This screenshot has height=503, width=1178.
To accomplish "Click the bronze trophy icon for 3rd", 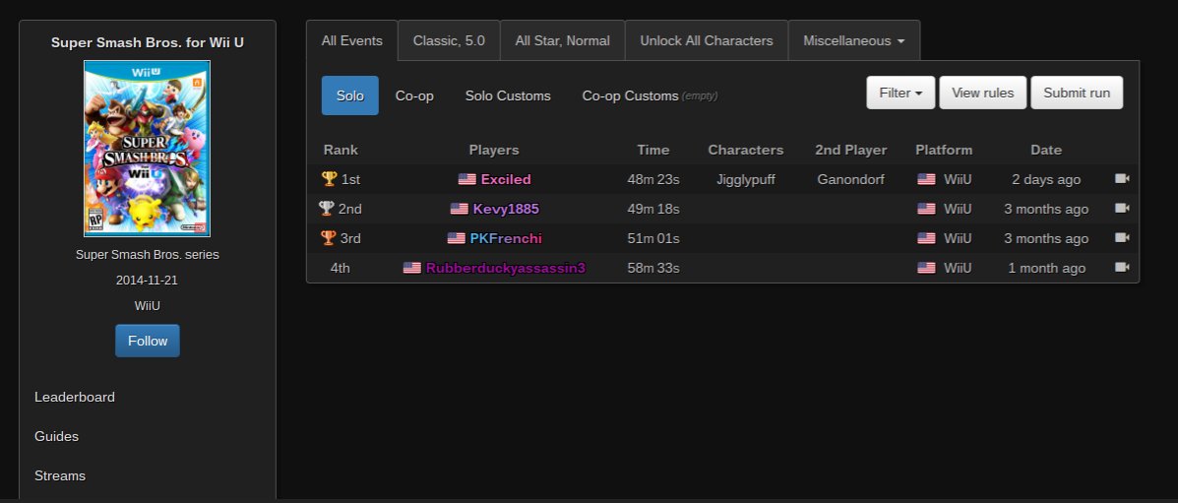I will tap(329, 237).
